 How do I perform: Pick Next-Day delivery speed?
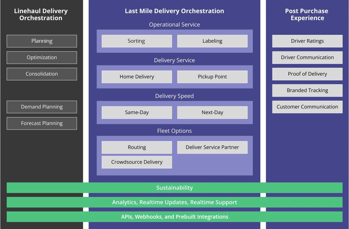pos(212,113)
